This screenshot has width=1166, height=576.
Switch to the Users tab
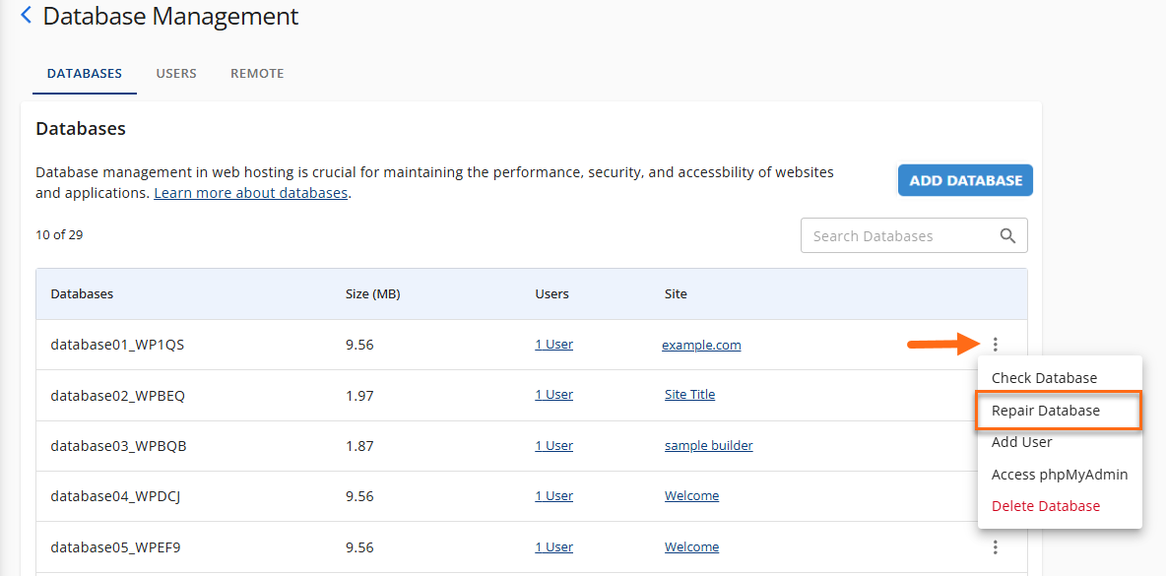tap(176, 74)
